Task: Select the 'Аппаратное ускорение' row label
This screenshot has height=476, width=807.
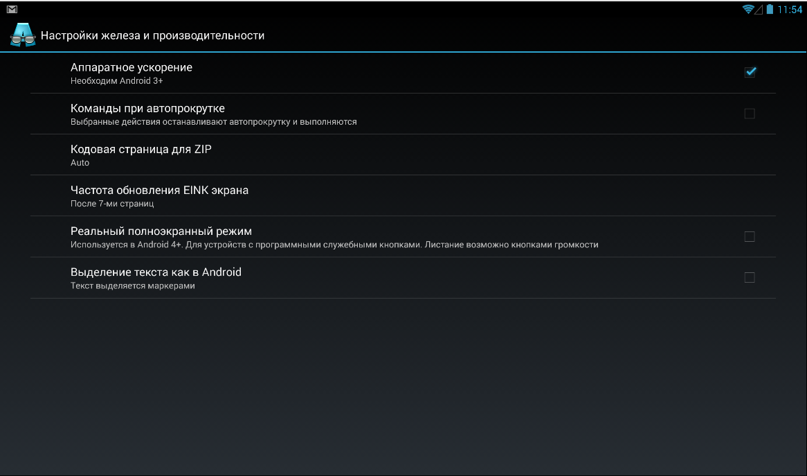Action: (132, 67)
